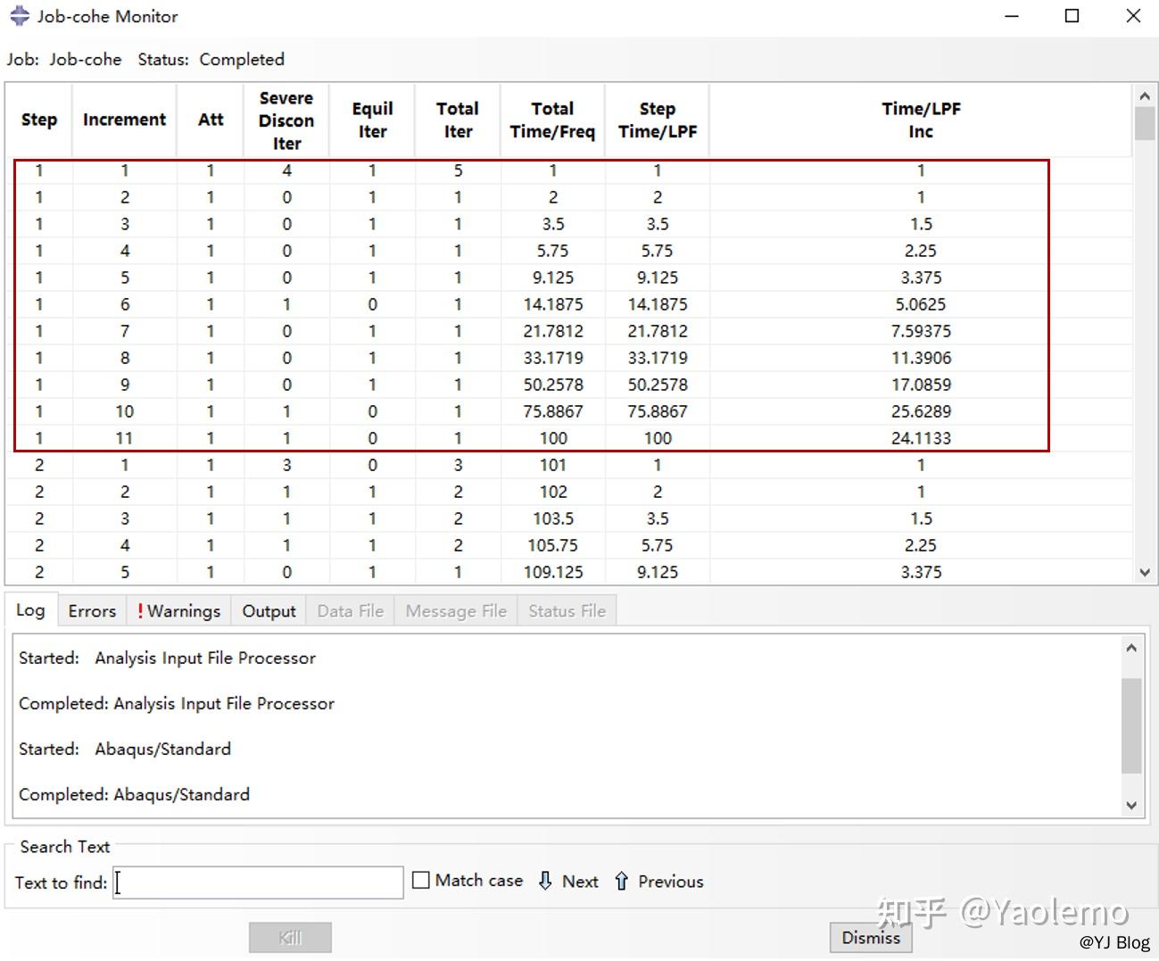Click the Status: Completed label
Screen dimensions: 1159x961
[211, 60]
